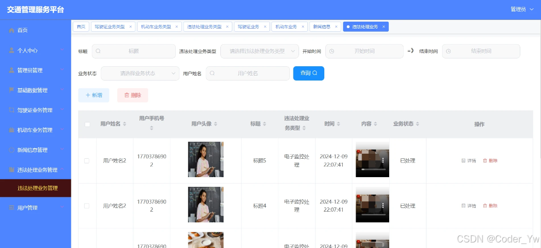This screenshot has height=248, width=541.
Task: Expand the 管理员管理 sidebar menu
Action: [62, 69]
